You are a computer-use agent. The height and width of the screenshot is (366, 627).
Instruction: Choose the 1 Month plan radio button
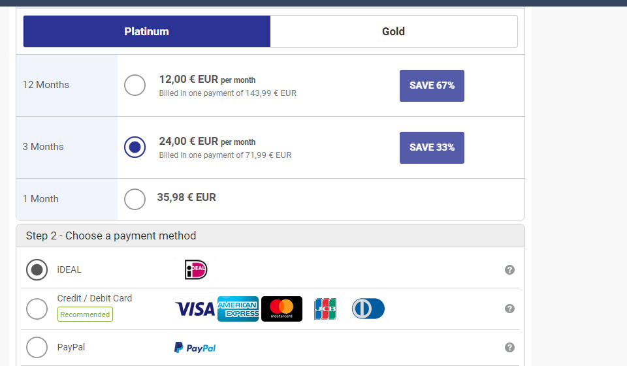click(x=135, y=199)
